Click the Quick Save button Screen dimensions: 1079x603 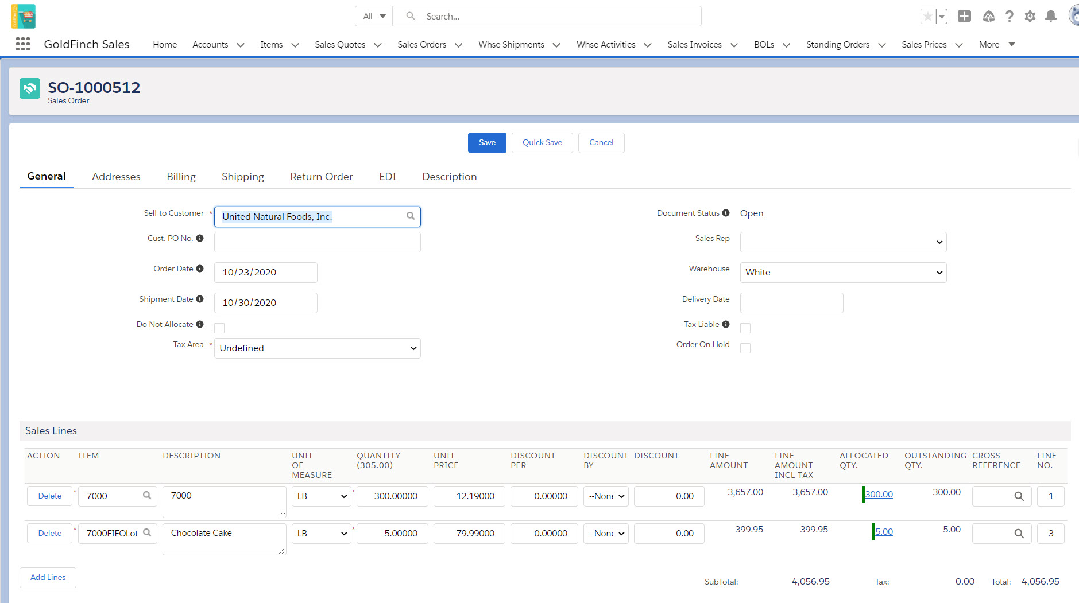tap(542, 143)
